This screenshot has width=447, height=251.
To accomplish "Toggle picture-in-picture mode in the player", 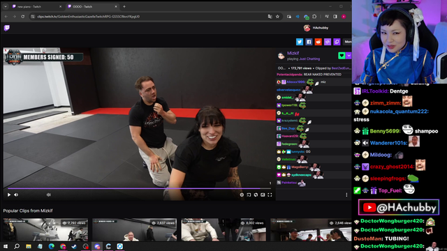I will click(x=263, y=195).
